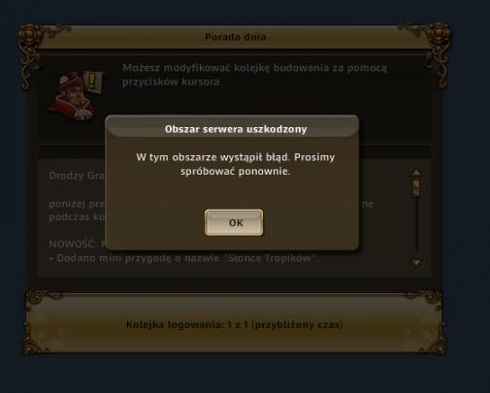Click the "Dodano mini przygodę" news line
Image resolution: width=490 pixels, height=393 pixels.
click(x=183, y=258)
